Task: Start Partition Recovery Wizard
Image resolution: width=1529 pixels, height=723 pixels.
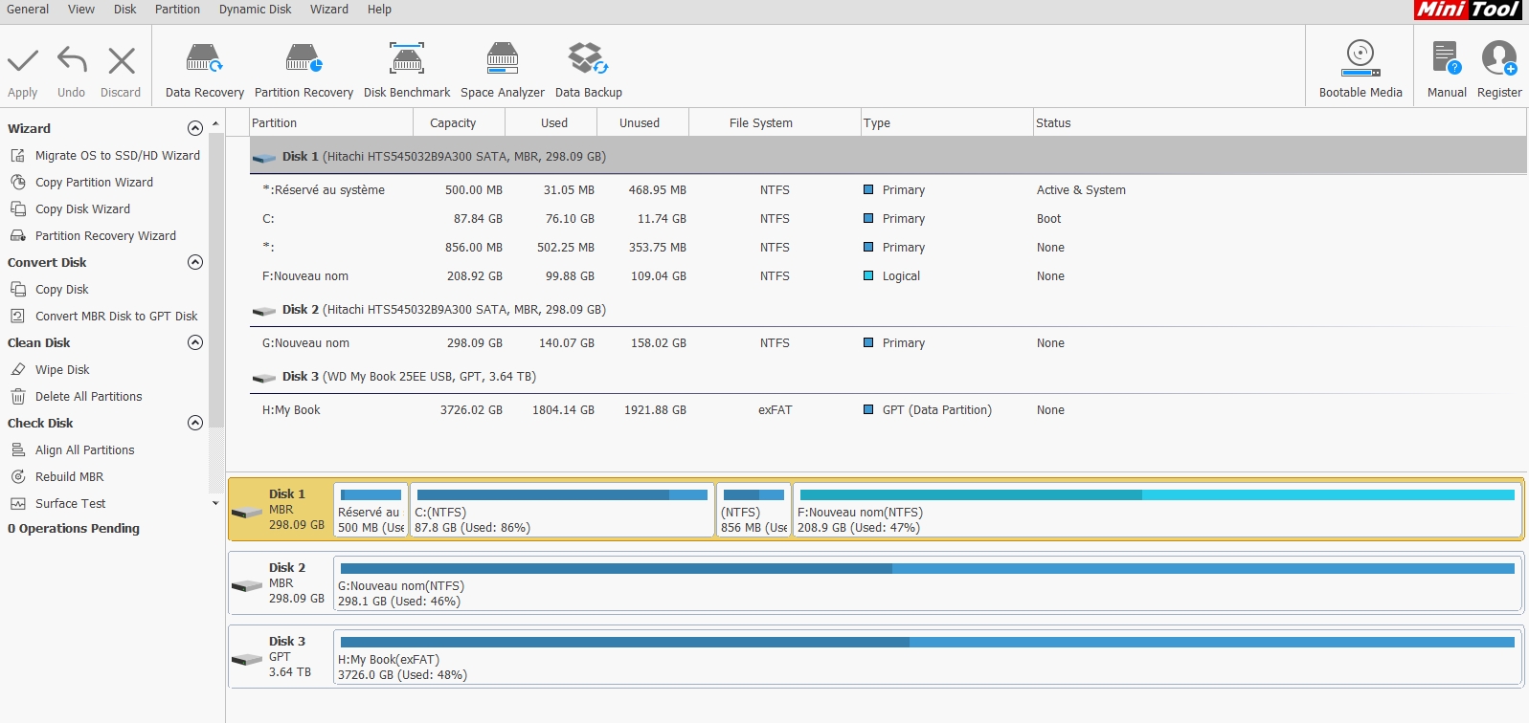Action: pos(105,235)
